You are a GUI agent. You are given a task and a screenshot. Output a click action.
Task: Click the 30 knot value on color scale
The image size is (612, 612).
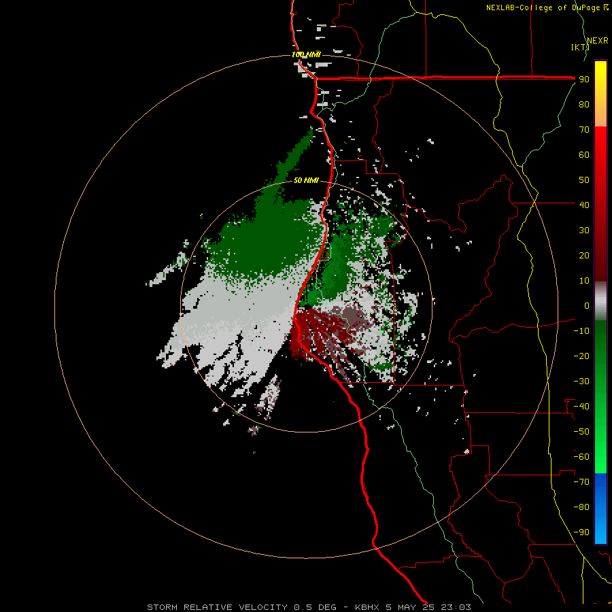pyautogui.click(x=584, y=231)
